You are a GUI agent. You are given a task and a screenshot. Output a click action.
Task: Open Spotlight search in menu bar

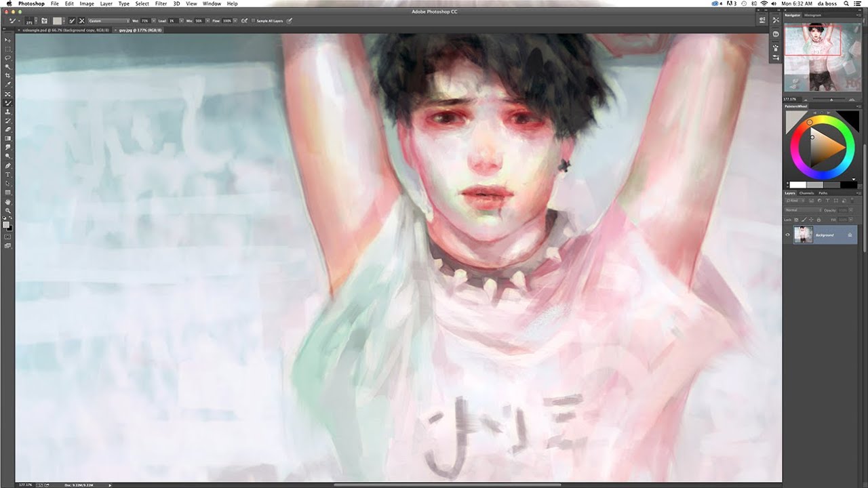coord(847,3)
